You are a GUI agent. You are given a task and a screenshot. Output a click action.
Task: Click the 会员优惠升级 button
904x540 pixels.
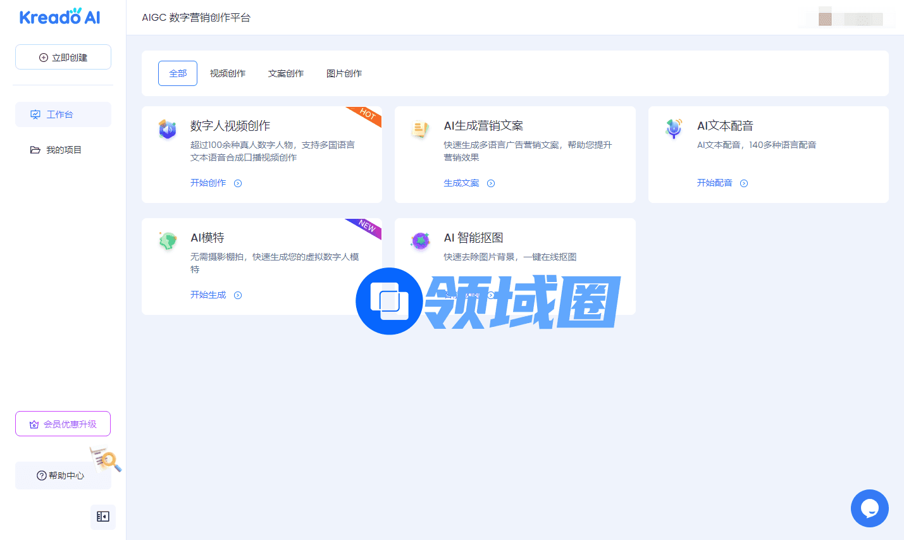pos(63,424)
